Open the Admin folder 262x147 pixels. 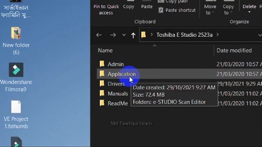(115, 64)
